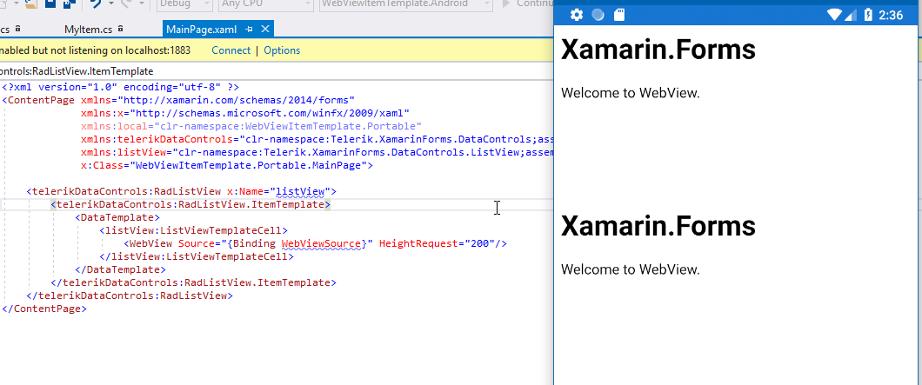The image size is (922, 385).
Task: Toggle the pin icon on the MainPage.xaml tab
Action: pos(250,30)
